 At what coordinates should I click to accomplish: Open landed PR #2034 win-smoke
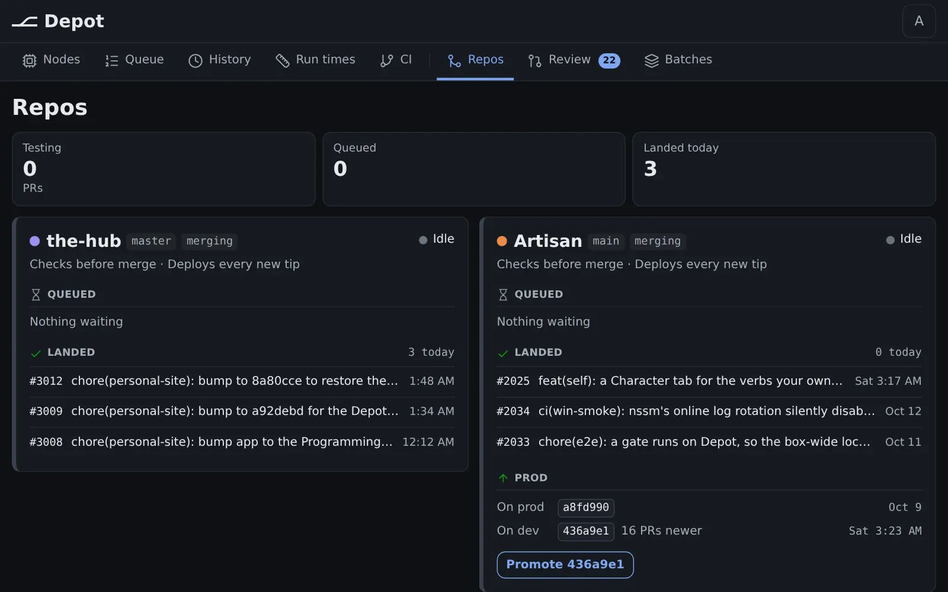[x=709, y=411]
